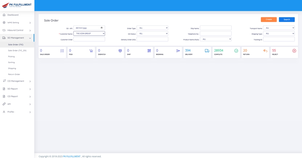The width and height of the screenshot is (302, 158).
Task: Collapse the SO Management menu chevron
Action: [x=30, y=38]
